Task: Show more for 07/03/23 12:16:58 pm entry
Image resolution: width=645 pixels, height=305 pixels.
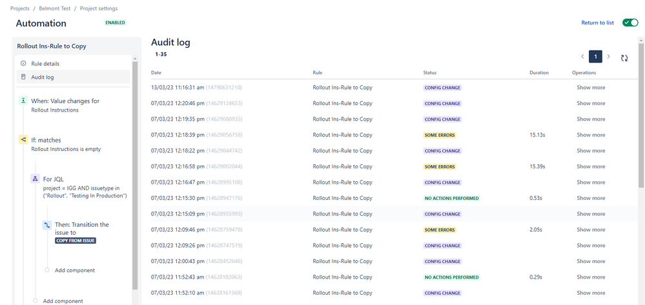Action: (x=591, y=166)
